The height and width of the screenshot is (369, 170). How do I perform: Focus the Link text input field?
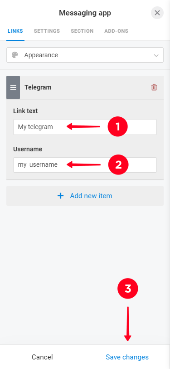tap(85, 127)
